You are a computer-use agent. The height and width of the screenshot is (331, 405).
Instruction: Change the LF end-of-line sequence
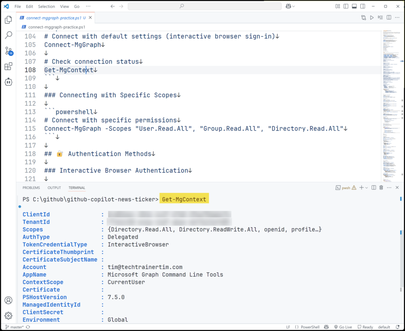point(288,327)
